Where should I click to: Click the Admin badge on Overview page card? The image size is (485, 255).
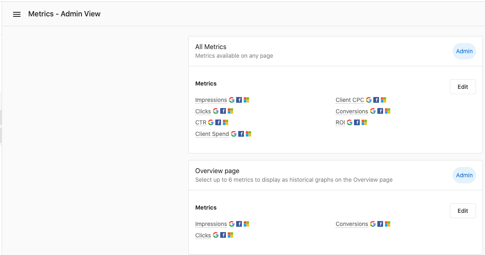tap(464, 175)
